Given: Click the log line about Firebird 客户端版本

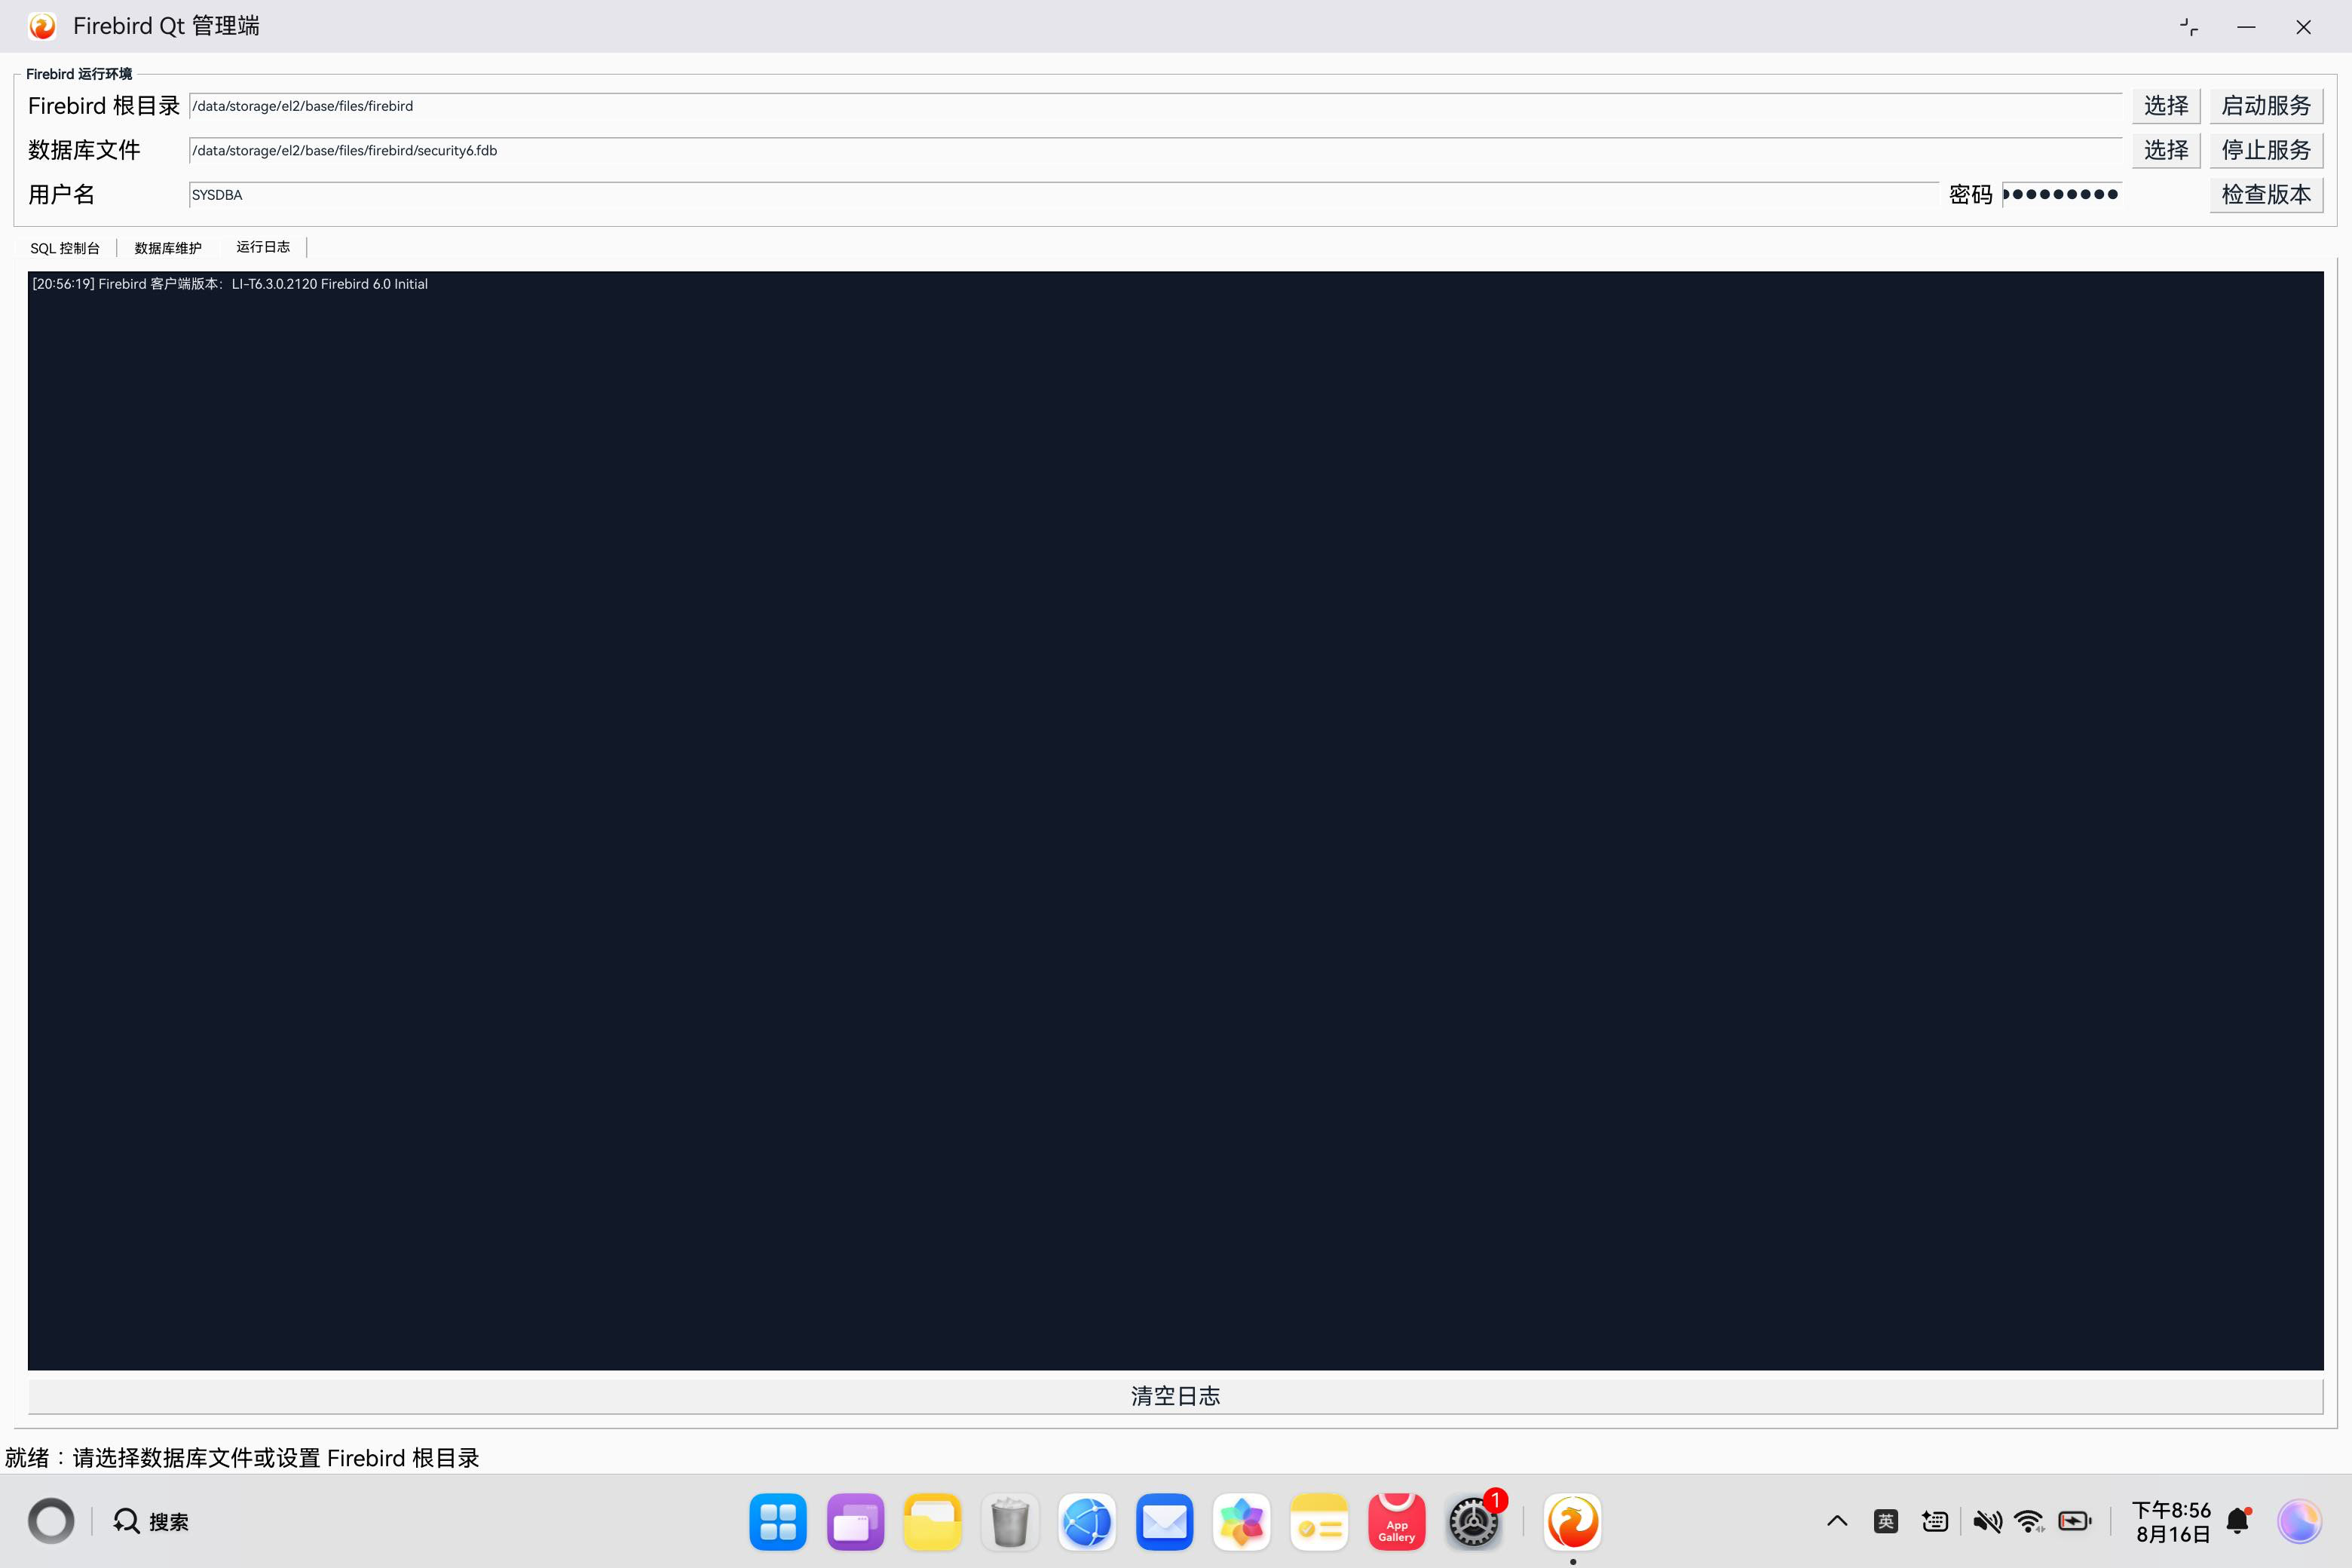Looking at the screenshot, I should point(230,284).
